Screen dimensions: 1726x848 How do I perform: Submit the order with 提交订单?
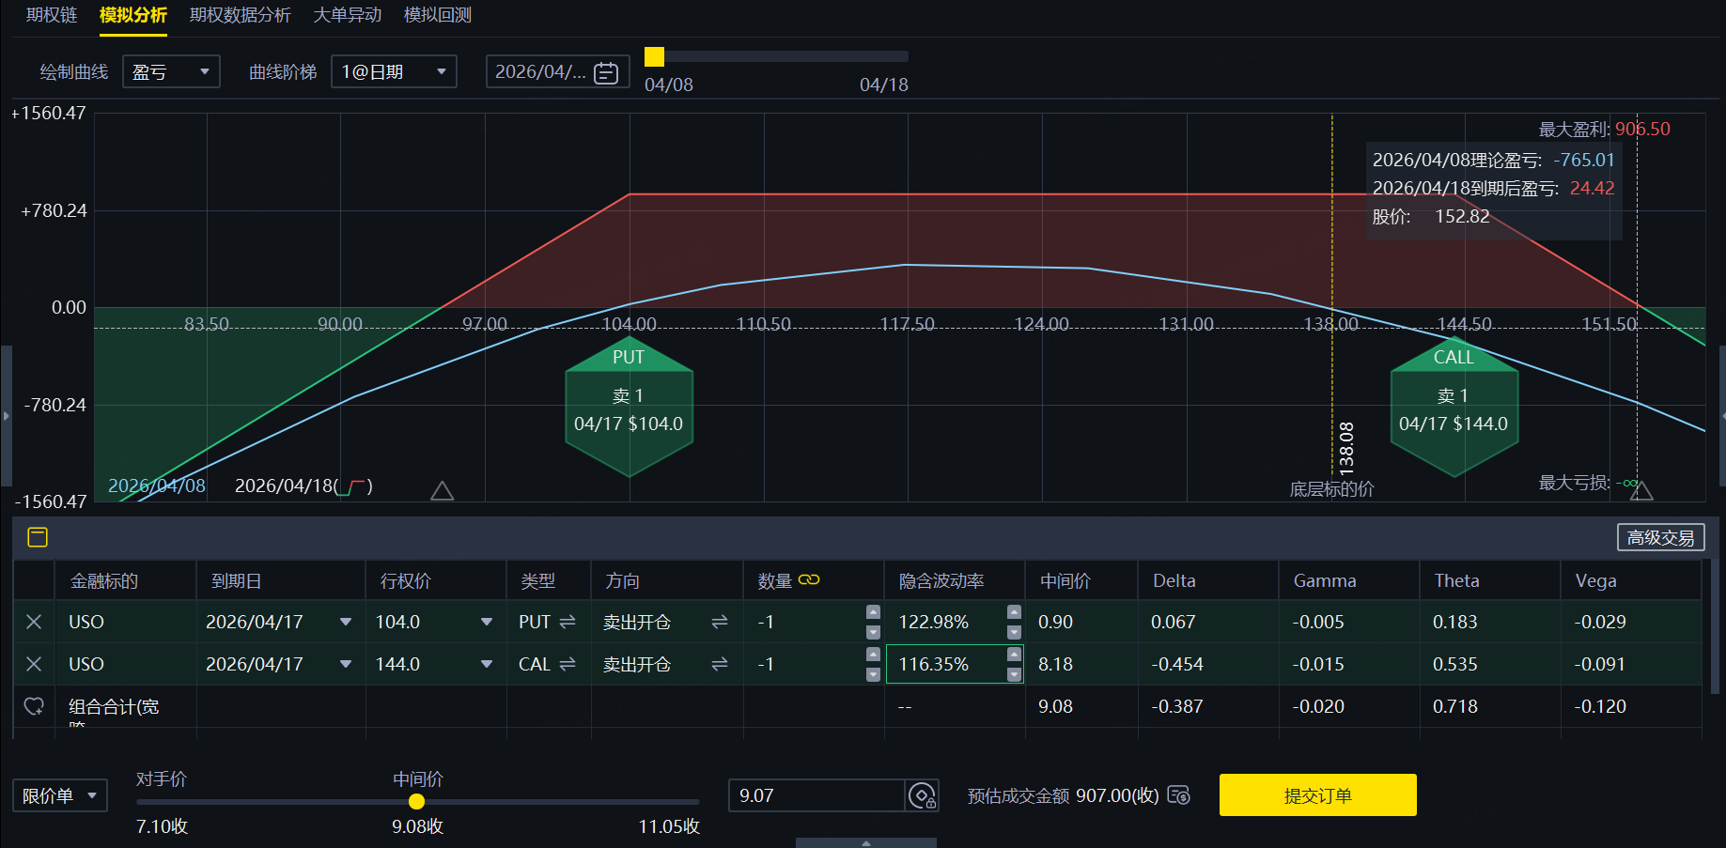click(x=1317, y=795)
